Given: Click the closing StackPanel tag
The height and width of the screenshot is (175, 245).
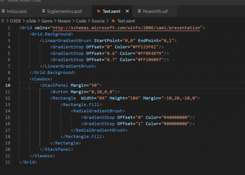Looking at the screenshot, I should [x=56, y=149].
